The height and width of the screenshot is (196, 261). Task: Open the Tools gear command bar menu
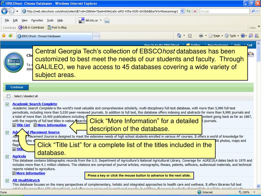tap(232, 36)
